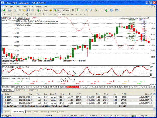
Task: Switch to bar chart display
Action: click(x=73, y=10)
